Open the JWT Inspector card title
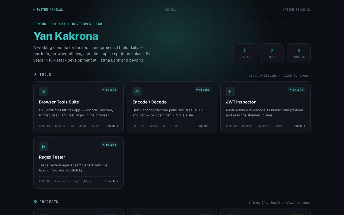This screenshot has width=344, height=215. click(241, 102)
